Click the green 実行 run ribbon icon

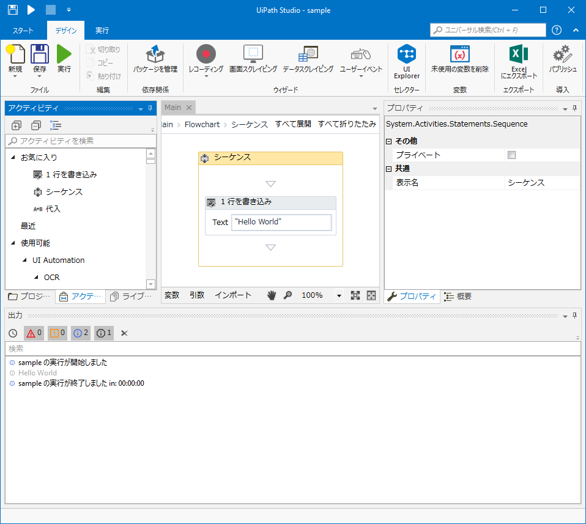(x=64, y=54)
